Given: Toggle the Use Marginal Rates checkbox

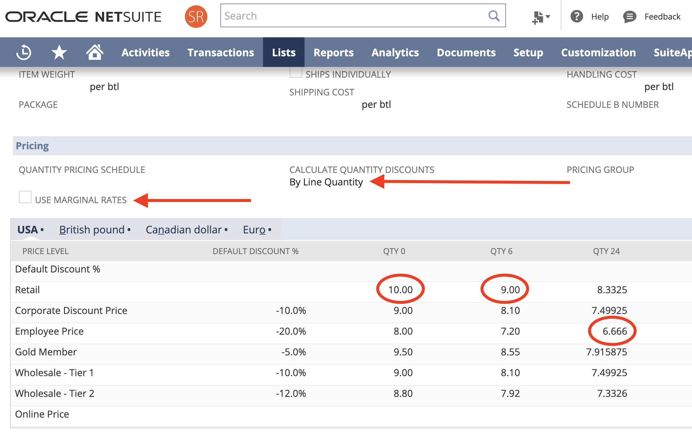Looking at the screenshot, I should (25, 197).
